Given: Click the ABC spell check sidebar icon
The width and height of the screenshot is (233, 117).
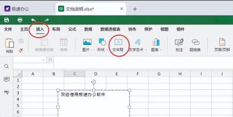Looking at the screenshot, I should pos(7,92).
